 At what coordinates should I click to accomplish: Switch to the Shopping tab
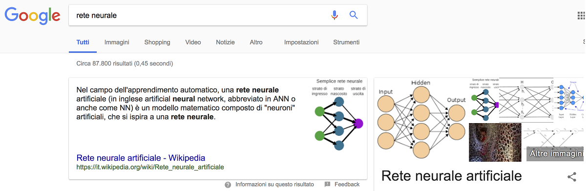(x=157, y=42)
